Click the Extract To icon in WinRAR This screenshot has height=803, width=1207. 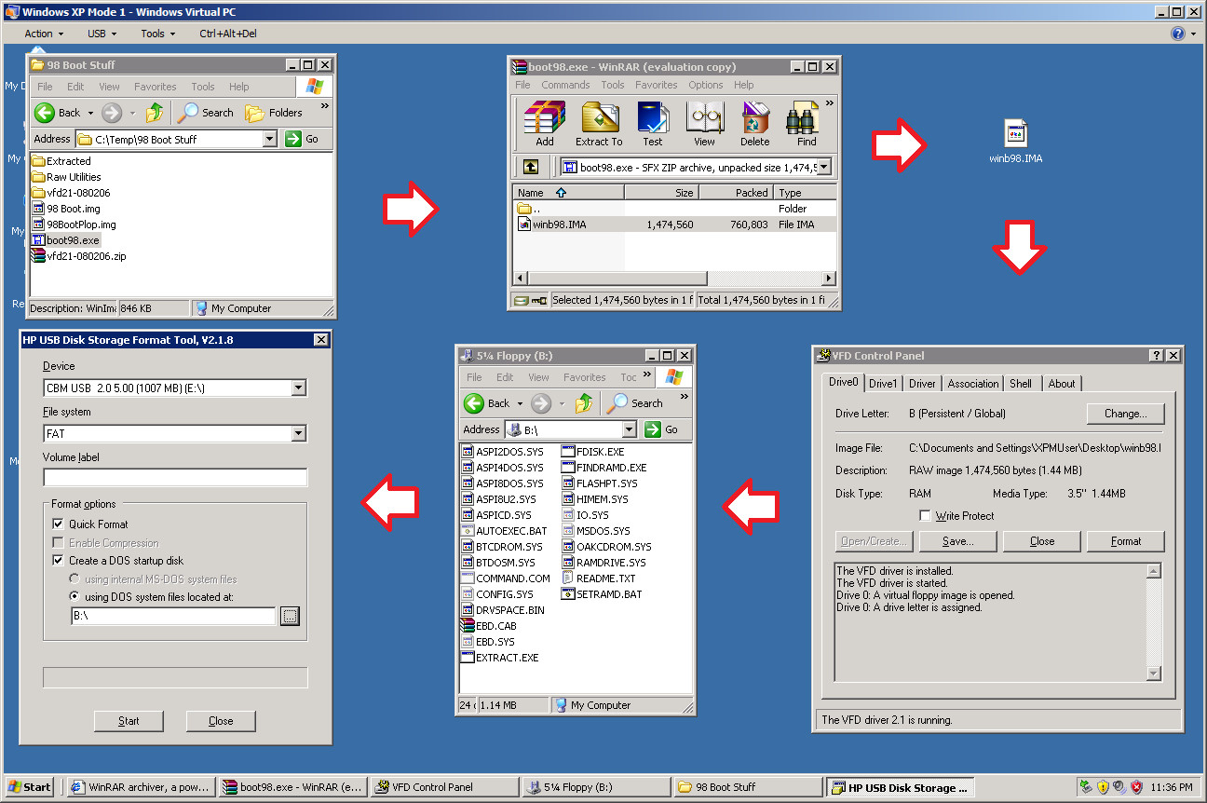tap(599, 119)
